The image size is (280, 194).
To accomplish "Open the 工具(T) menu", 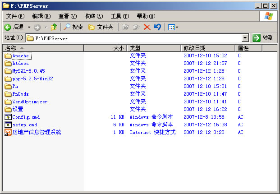I will pyautogui.click(x=119, y=16).
